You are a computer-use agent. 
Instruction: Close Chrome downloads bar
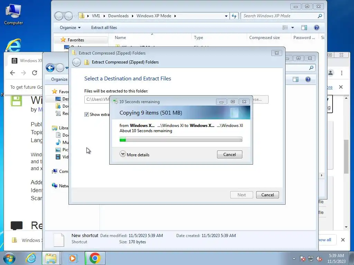coord(343,240)
